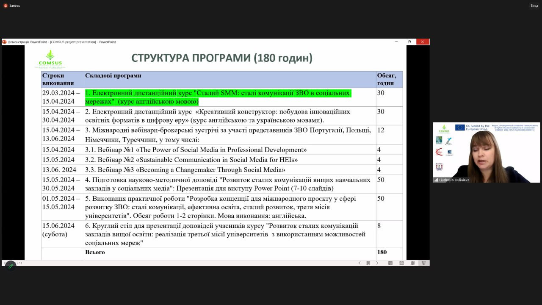The height and width of the screenshot is (305, 542).
Task: Minimize the PowerPoint slideshow window
Action: (396, 42)
